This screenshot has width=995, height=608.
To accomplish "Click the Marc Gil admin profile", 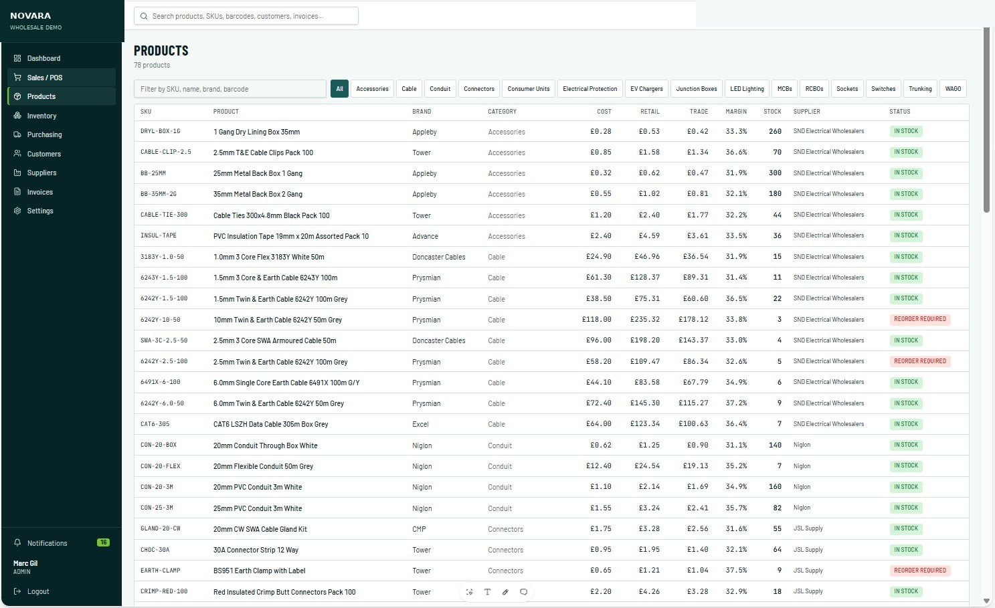I will (25, 567).
